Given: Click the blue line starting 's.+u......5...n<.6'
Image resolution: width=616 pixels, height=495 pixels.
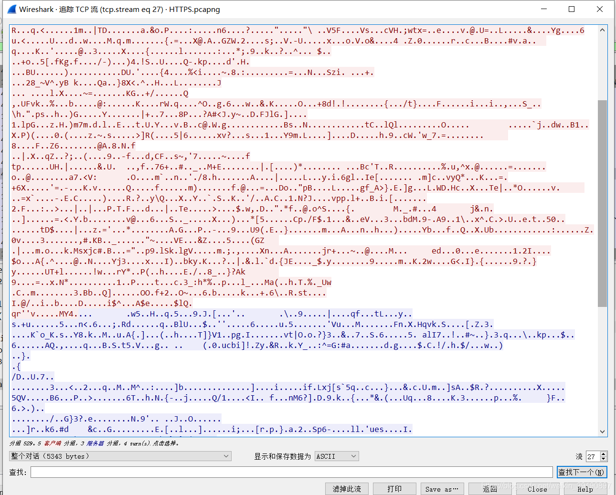Looking at the screenshot, I should coord(252,324).
